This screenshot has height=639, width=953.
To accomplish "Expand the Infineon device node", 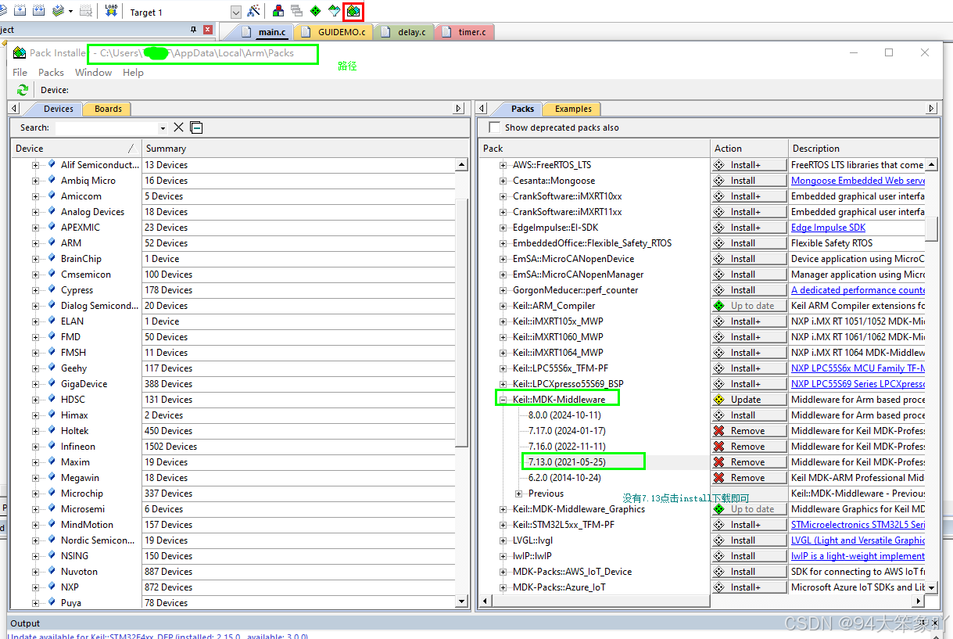I will (35, 447).
